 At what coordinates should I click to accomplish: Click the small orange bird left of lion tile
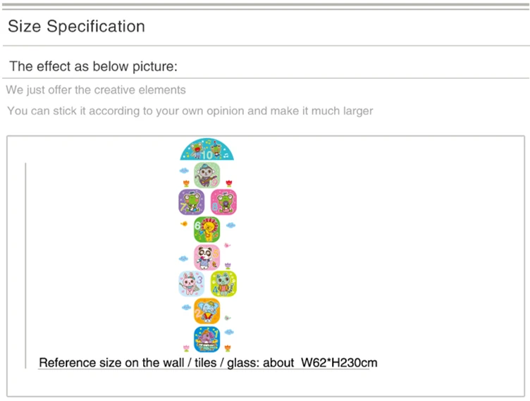[184, 223]
